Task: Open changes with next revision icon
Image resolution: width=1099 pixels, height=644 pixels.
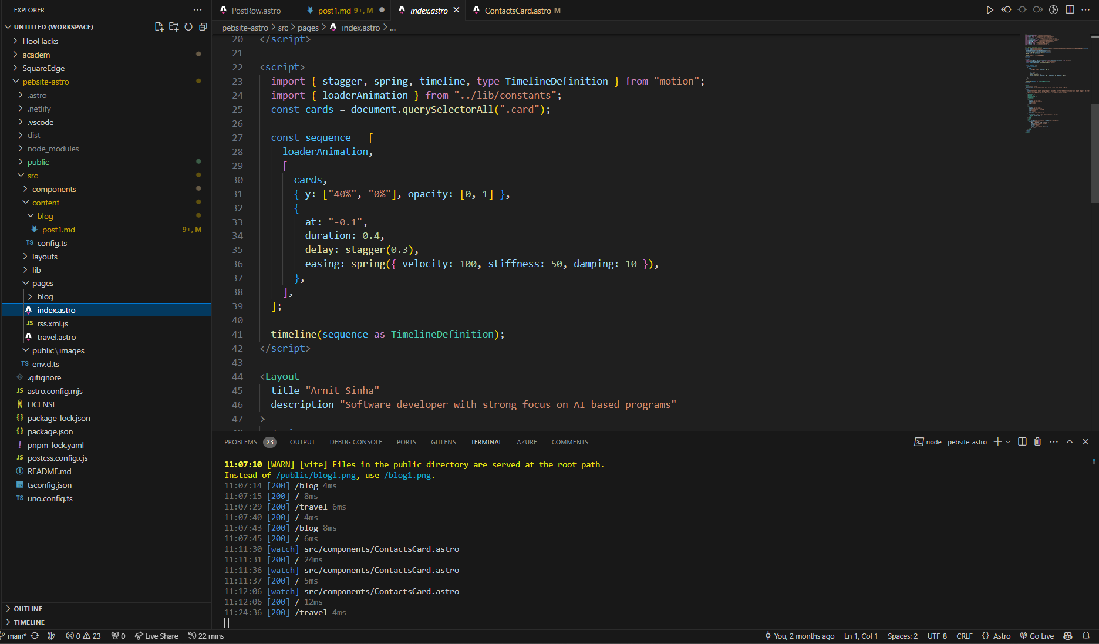Action: coord(1038,10)
